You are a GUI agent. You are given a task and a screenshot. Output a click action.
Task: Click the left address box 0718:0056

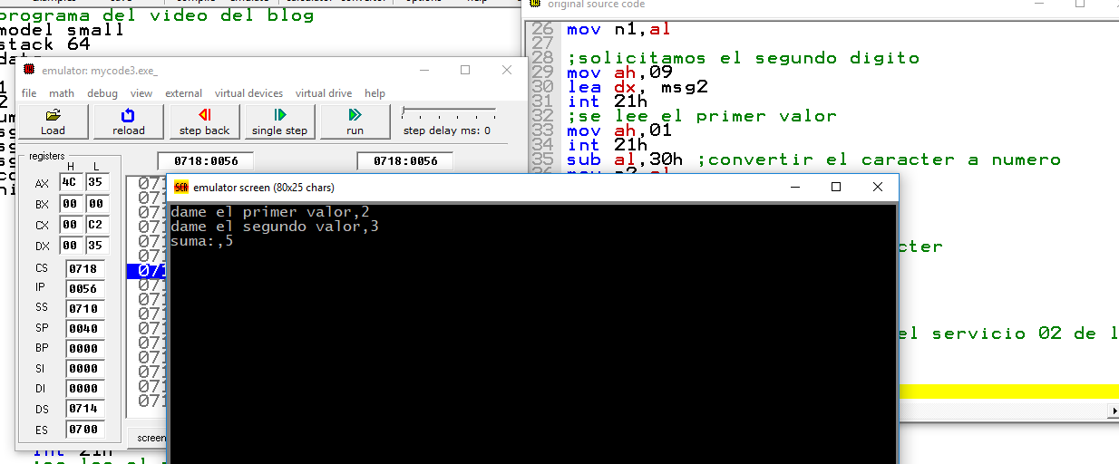coord(205,160)
